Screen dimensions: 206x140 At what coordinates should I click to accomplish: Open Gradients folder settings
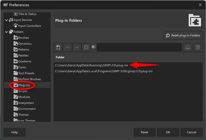(x=23, y=61)
